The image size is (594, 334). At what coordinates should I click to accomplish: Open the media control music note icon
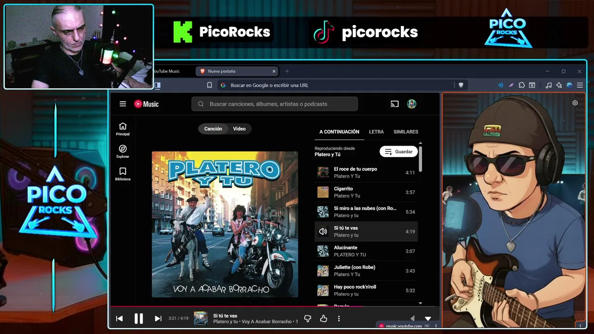(x=549, y=85)
